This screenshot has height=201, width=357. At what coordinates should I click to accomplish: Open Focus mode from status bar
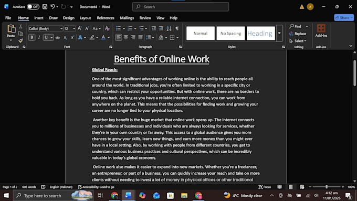265,187
